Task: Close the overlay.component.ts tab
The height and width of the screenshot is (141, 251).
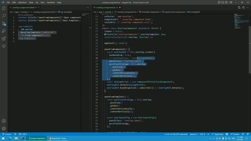Action: [120, 7]
